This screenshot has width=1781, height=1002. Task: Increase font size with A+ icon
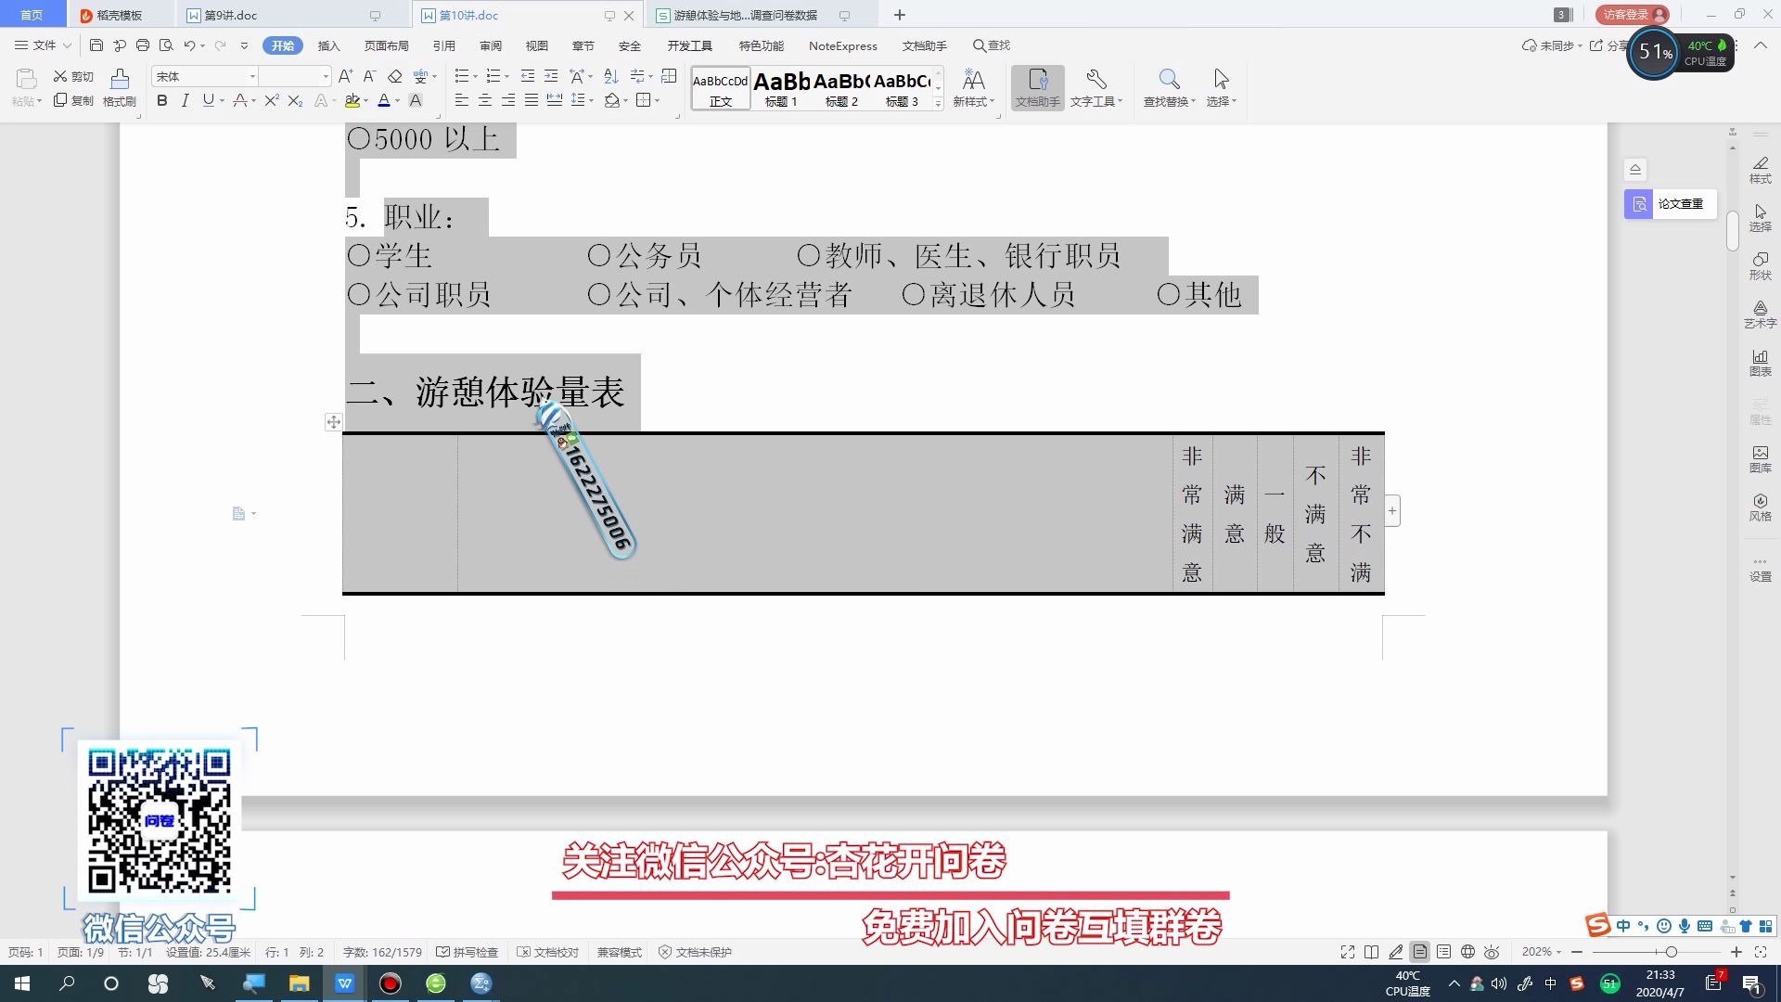(345, 76)
